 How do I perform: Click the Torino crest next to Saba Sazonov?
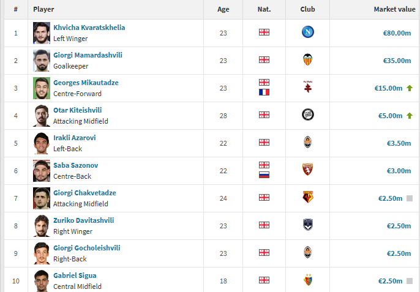point(307,170)
